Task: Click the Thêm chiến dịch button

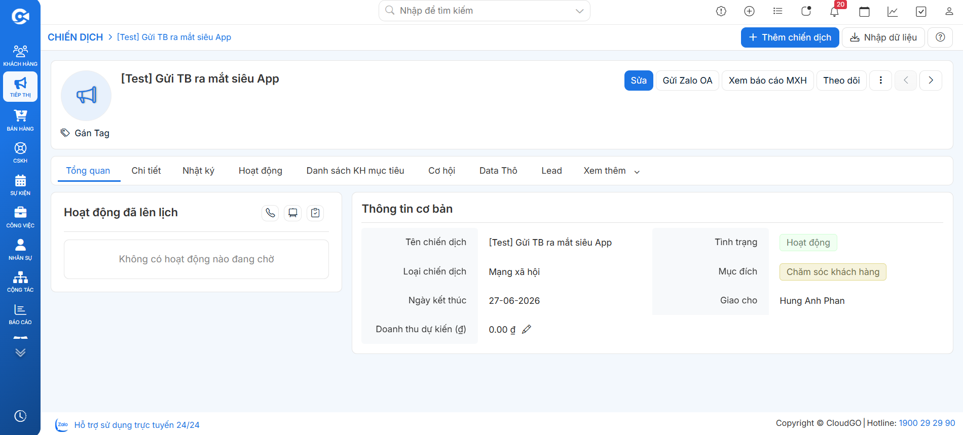Action: point(790,37)
